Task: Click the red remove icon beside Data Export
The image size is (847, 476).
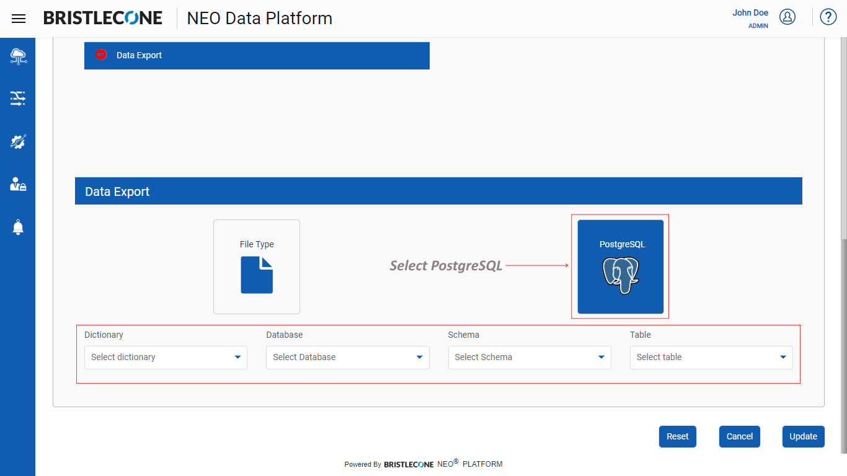Action: click(102, 55)
